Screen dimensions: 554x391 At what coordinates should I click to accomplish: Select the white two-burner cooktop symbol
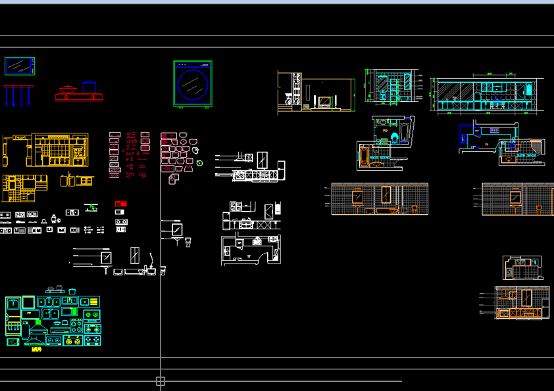(x=121, y=221)
